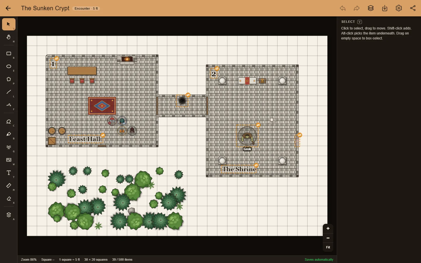Image resolution: width=421 pixels, height=263 pixels.
Task: Activate the Text tool
Action: point(9,173)
